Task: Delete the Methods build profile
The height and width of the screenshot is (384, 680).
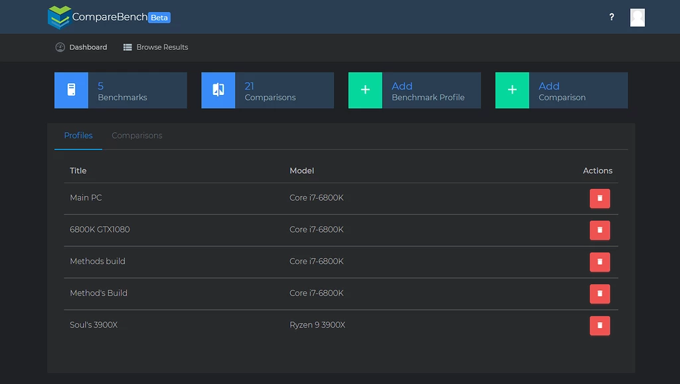Action: click(x=600, y=262)
